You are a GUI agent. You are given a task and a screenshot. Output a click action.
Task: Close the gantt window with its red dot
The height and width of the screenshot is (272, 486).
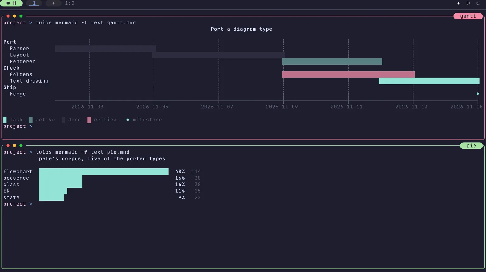(x=8, y=16)
